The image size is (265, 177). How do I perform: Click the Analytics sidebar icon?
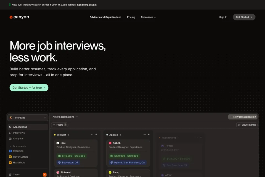pyautogui.click(x=10, y=139)
